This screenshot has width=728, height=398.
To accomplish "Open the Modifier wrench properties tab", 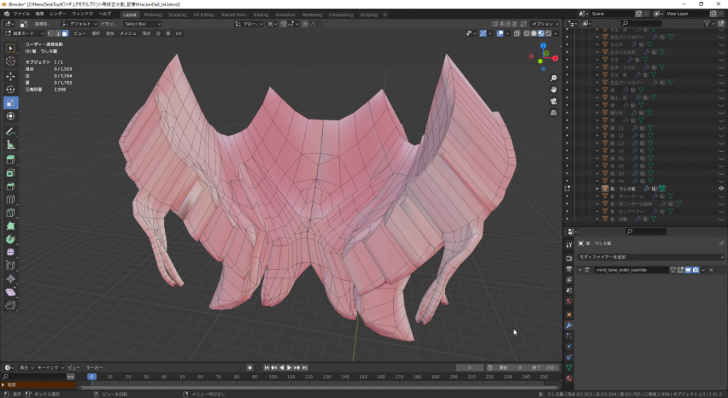I will 569,325.
